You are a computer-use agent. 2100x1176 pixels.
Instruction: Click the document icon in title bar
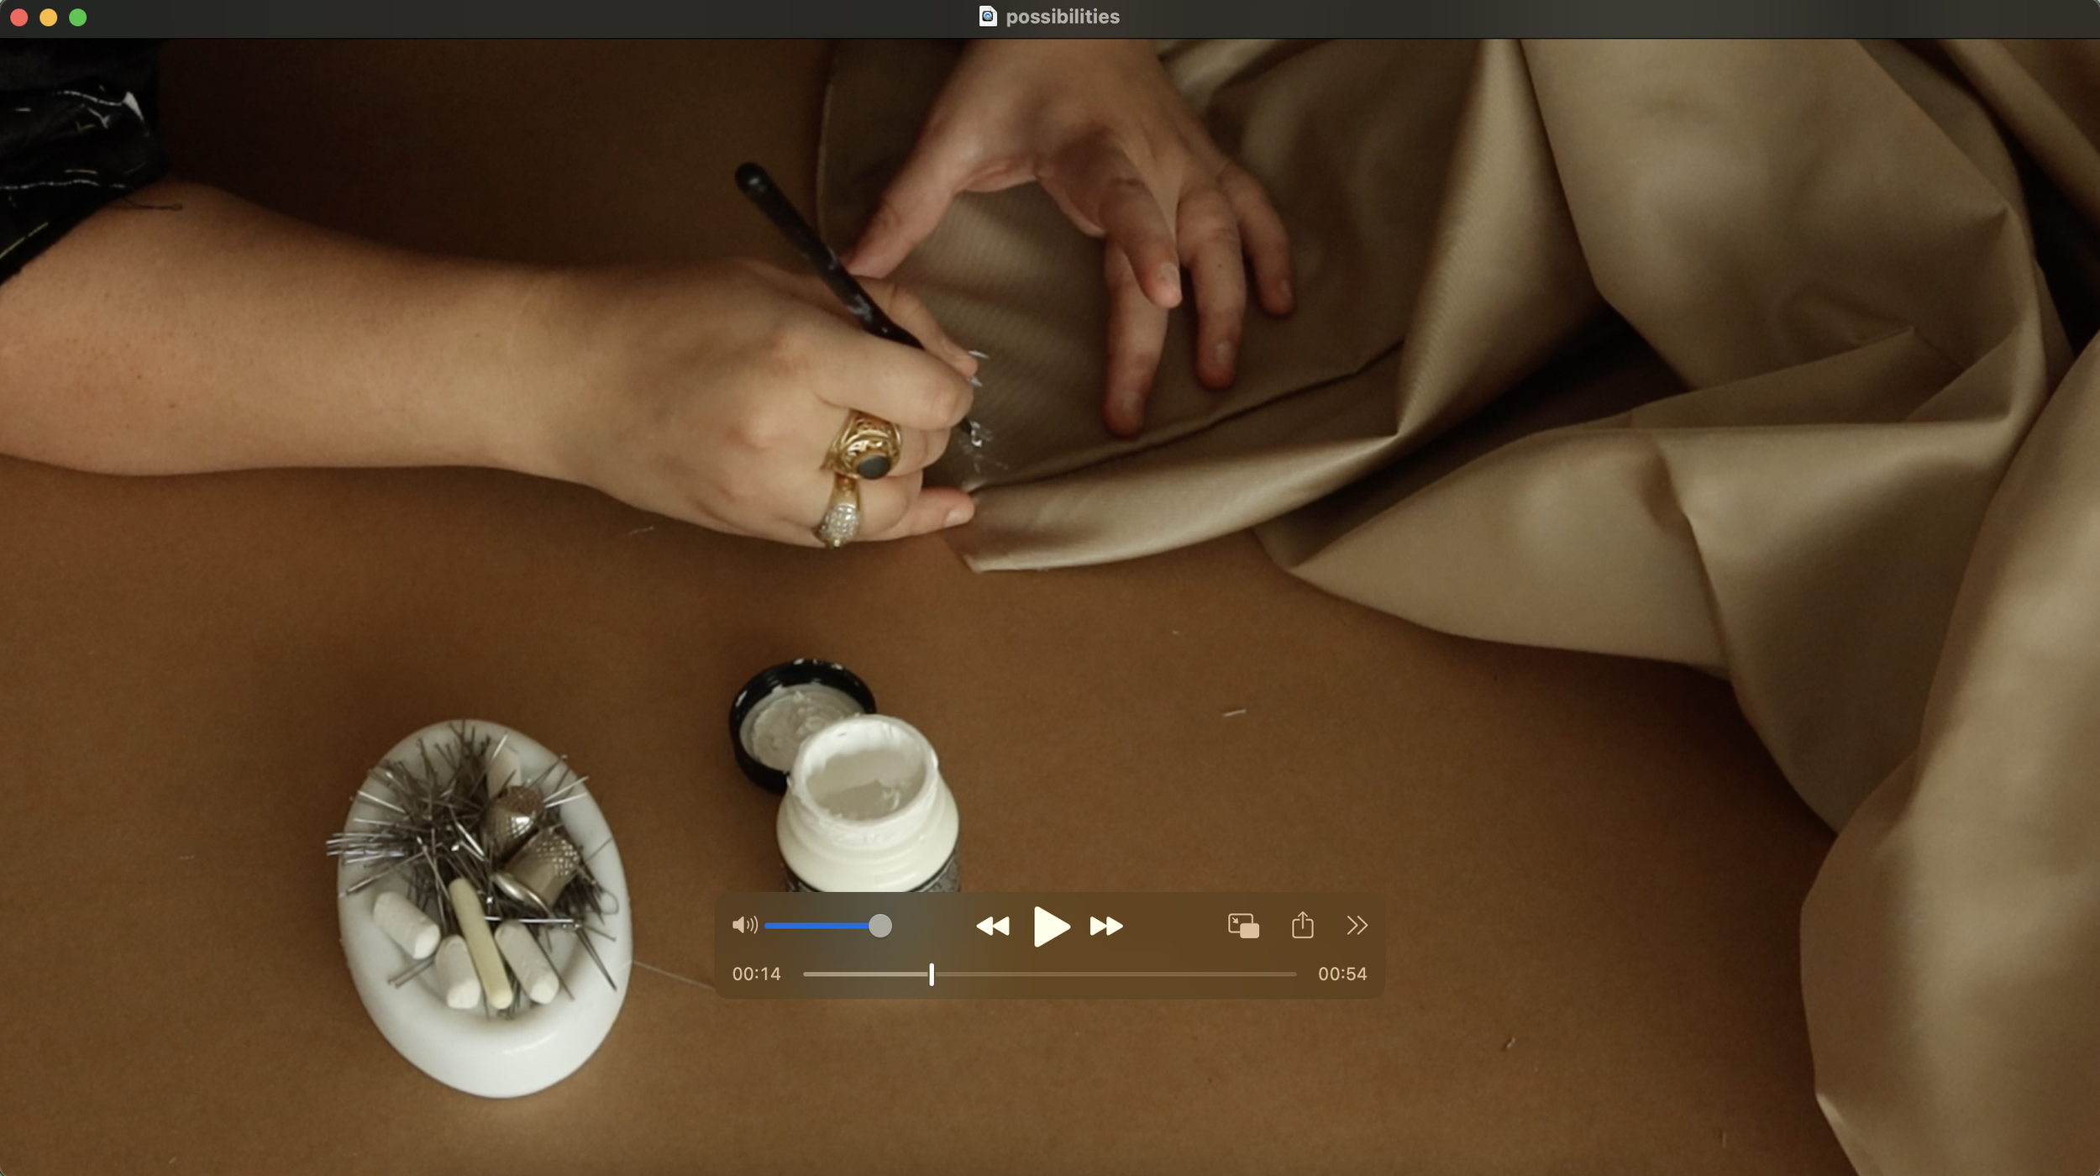988,17
